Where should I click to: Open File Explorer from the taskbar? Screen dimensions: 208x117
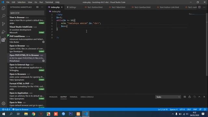coord(26,114)
